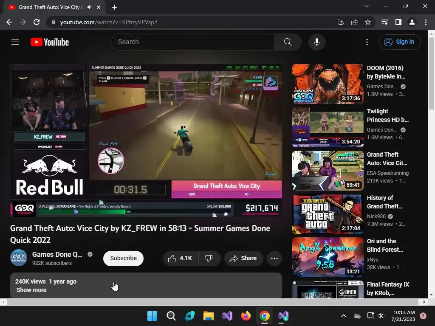Screen dimensions: 435x326
Task: Open Windows taskbar search
Action: pos(171,316)
